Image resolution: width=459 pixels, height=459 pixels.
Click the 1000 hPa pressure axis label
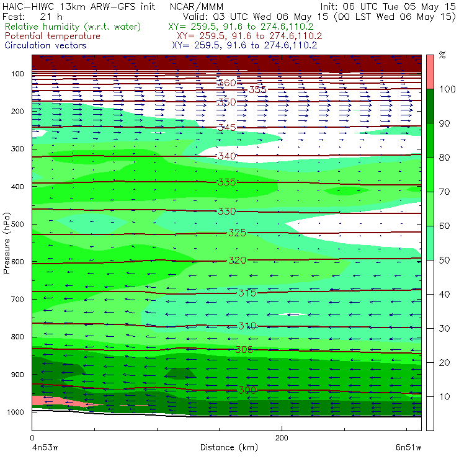pyautogui.click(x=16, y=412)
